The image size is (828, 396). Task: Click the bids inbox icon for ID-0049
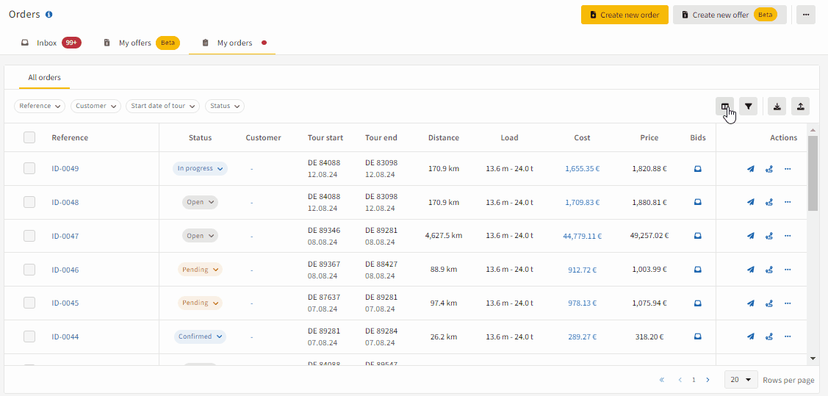tap(697, 169)
